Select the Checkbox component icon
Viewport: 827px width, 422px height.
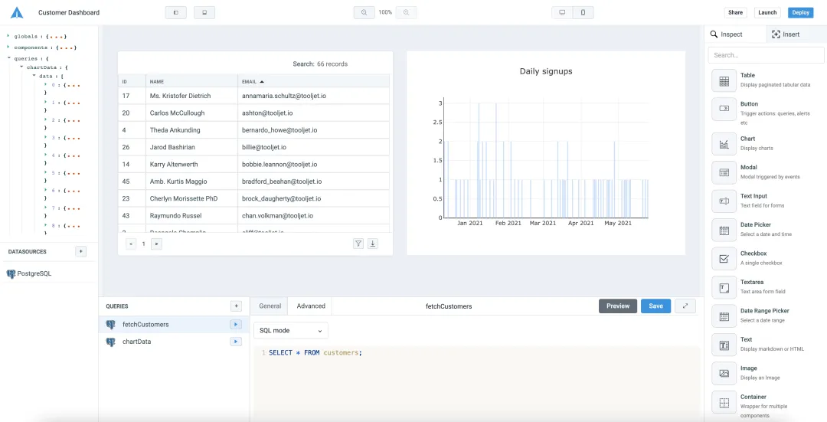724,258
